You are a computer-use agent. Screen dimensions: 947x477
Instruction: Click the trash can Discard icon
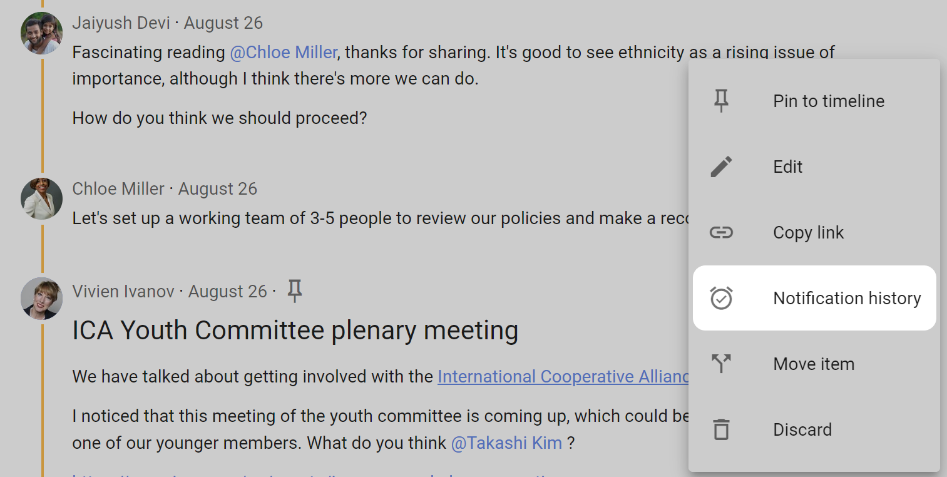coord(721,429)
